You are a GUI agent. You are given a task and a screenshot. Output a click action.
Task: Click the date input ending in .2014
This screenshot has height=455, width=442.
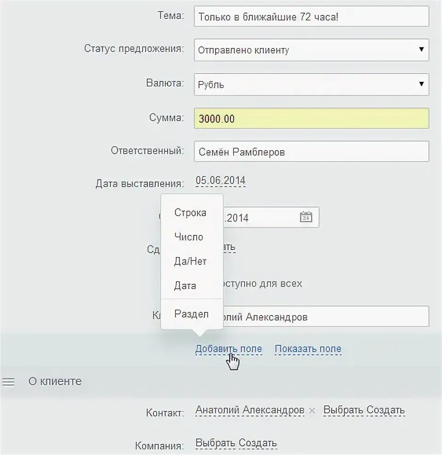pyautogui.click(x=260, y=217)
